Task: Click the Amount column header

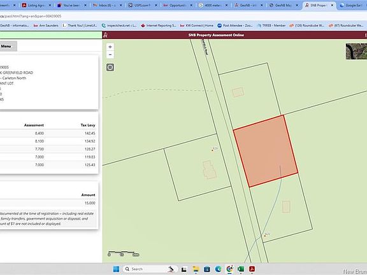Action: 88,195
